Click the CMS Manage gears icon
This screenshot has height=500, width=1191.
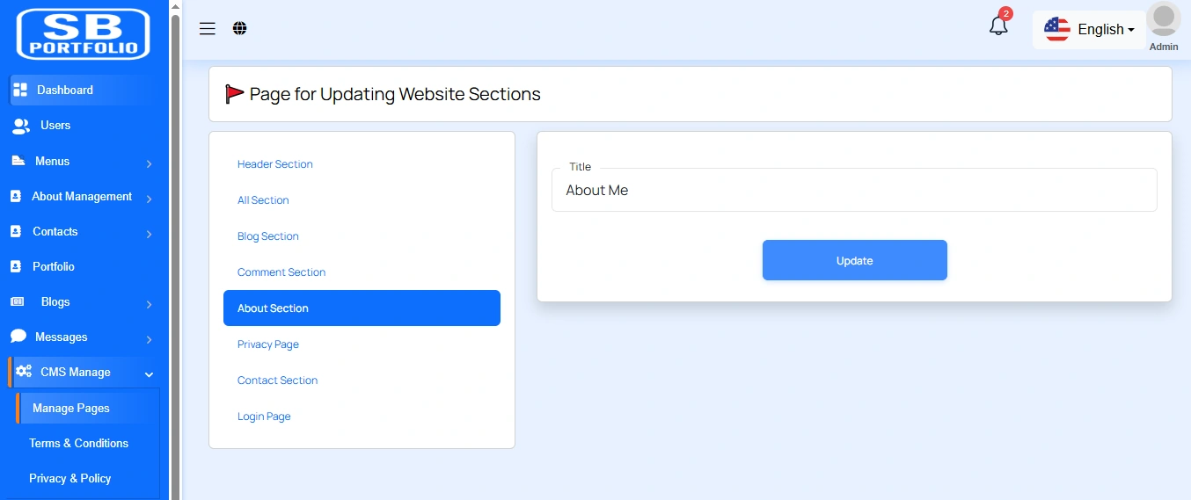tap(24, 372)
